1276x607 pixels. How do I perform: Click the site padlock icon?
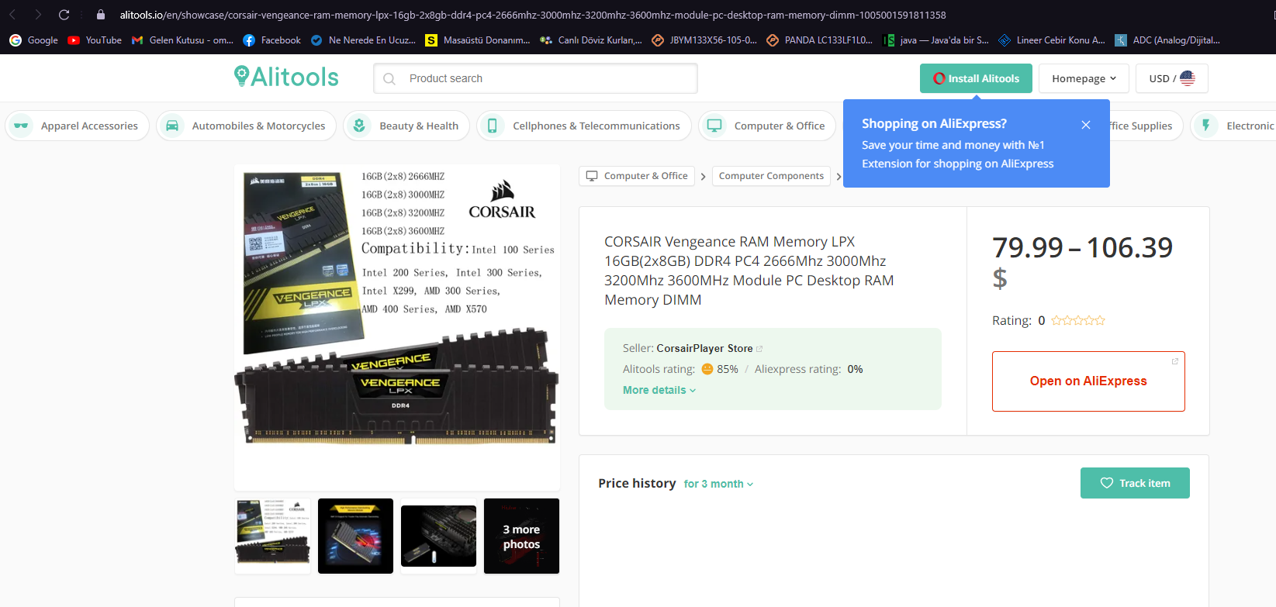click(x=101, y=15)
